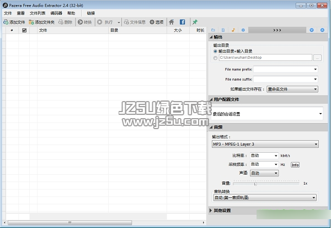
Task: Click the horizontal scrollbar right arrow
Action: [204, 223]
